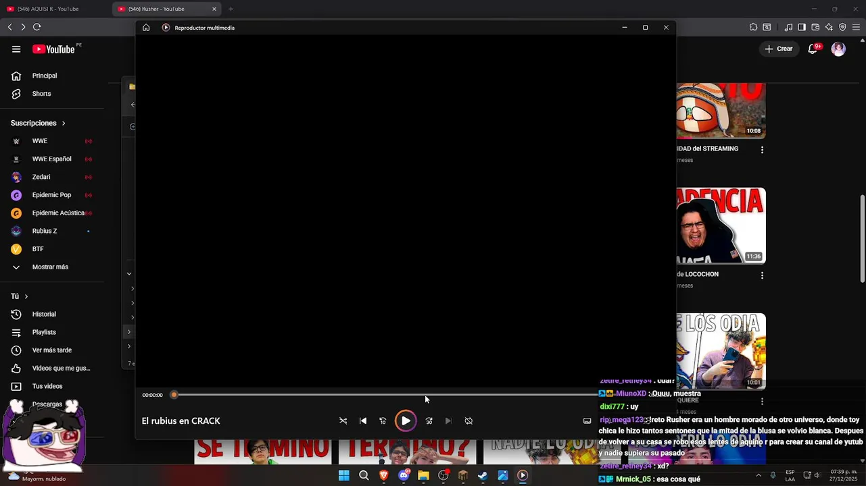The width and height of the screenshot is (866, 486).
Task: Open browser AI sparkle assistant icon
Action: point(829,27)
